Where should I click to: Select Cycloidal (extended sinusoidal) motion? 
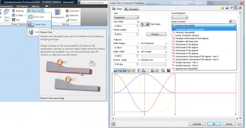(x=204, y=29)
